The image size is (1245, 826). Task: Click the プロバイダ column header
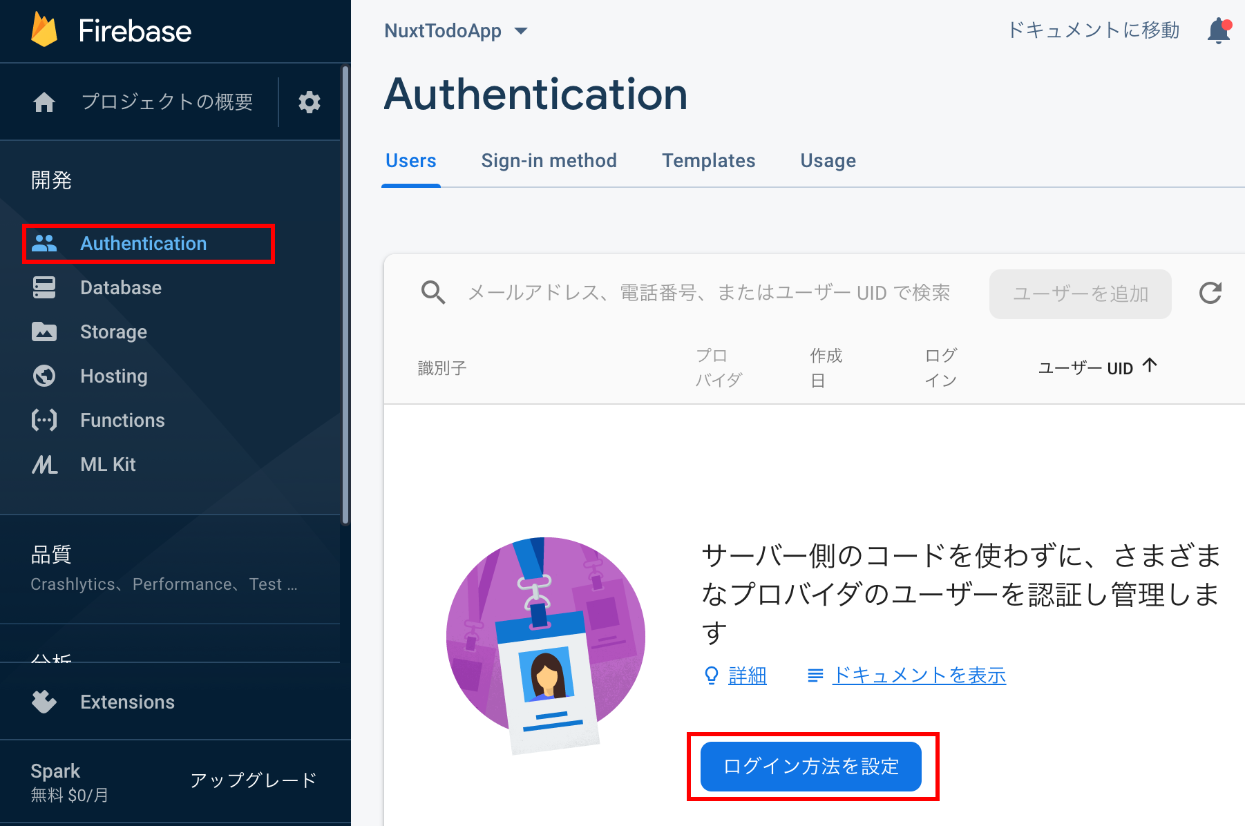tap(719, 368)
